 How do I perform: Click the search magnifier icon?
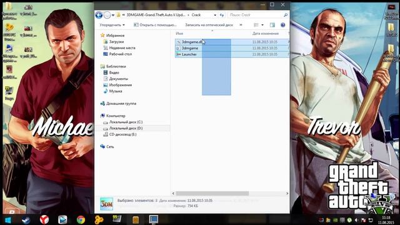pos(286,15)
